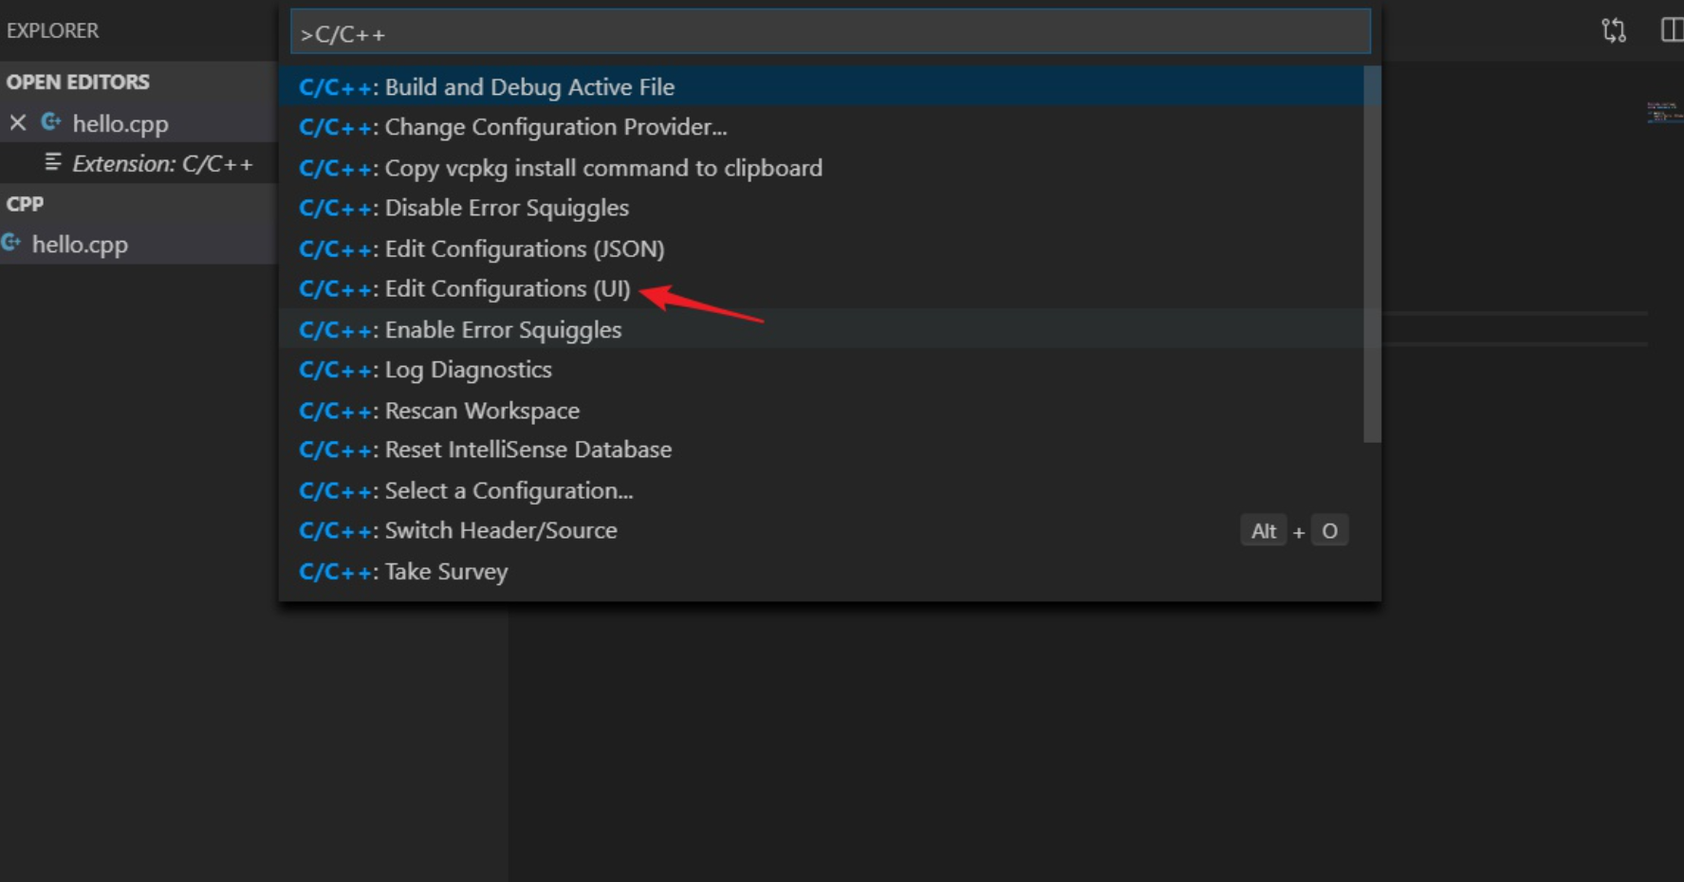Screen dimensions: 1684x882
Task: Close hello.cpp in Open Editors
Action: point(18,122)
